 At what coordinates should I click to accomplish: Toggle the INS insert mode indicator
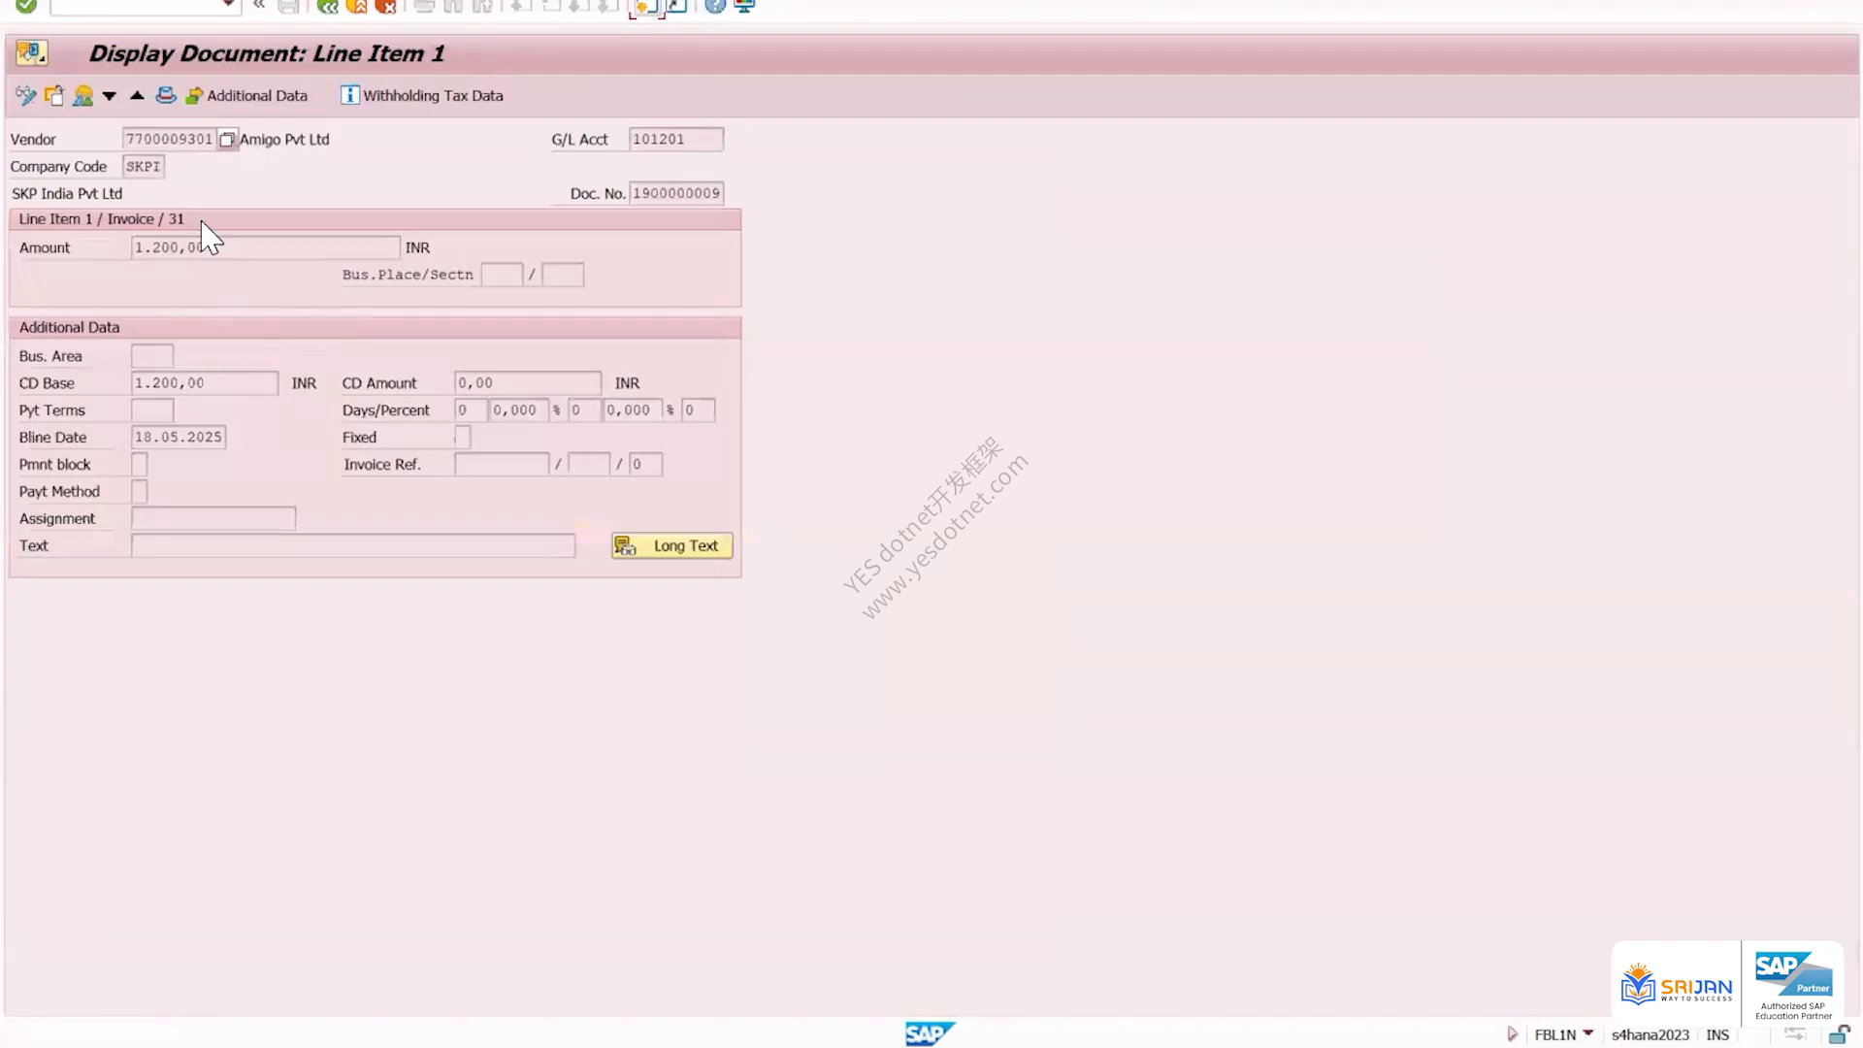pos(1717,1035)
